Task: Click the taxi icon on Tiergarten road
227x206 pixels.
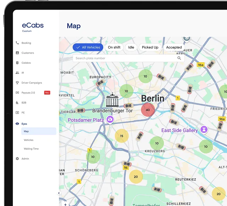Action: coord(80,110)
